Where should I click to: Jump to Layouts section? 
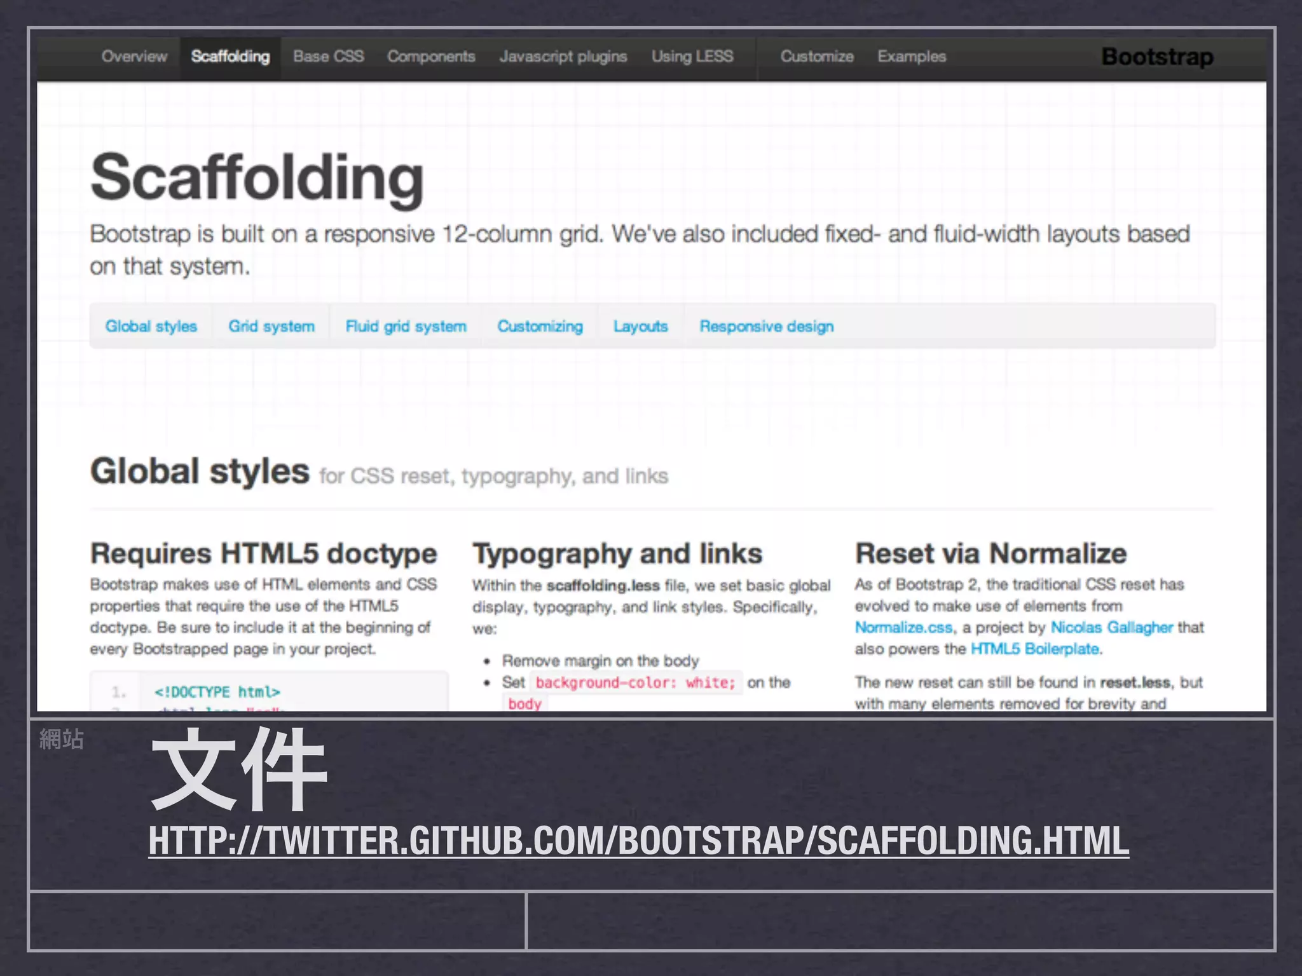pyautogui.click(x=640, y=326)
